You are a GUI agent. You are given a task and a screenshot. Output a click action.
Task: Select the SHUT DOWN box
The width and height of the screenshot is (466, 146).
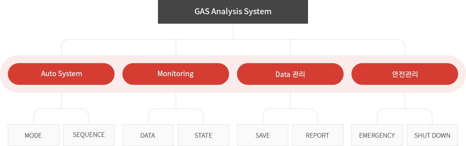432,135
